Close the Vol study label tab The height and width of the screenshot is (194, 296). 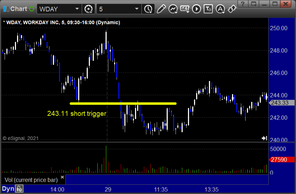(62, 177)
